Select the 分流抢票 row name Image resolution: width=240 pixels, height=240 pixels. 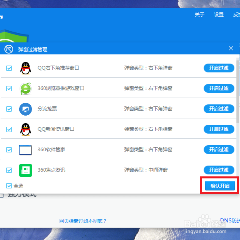[x=47, y=109]
